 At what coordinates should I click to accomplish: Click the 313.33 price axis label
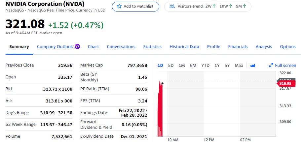(x=285, y=106)
